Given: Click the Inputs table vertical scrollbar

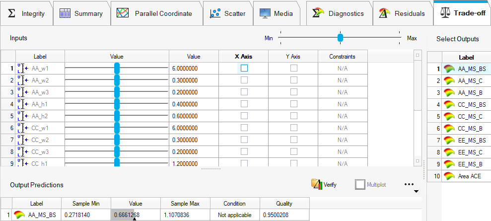Looking at the screenshot, I should pyautogui.click(x=417, y=85).
